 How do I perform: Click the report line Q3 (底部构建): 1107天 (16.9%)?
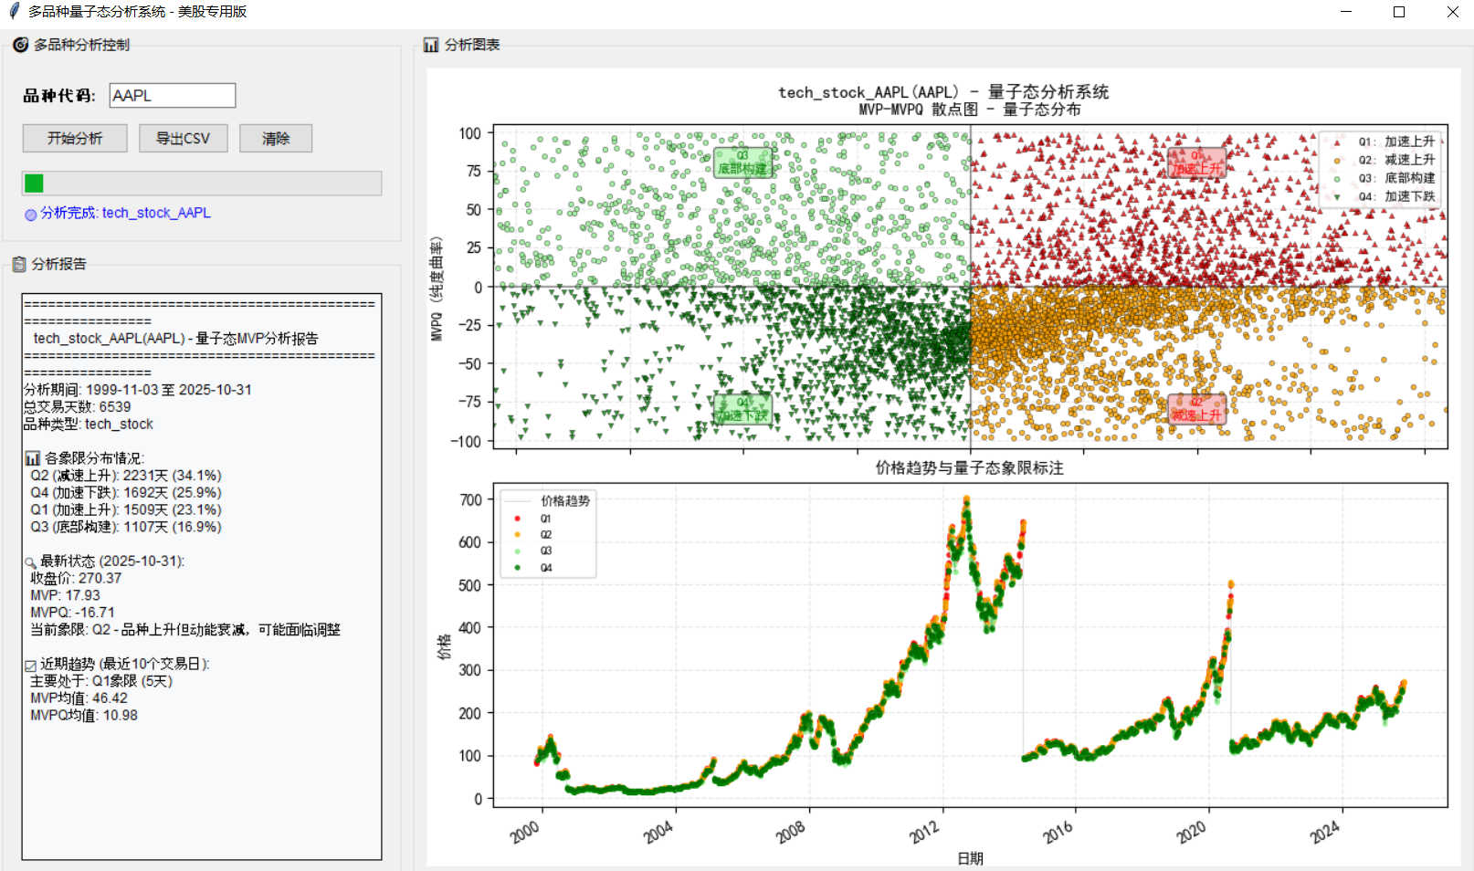tap(126, 528)
